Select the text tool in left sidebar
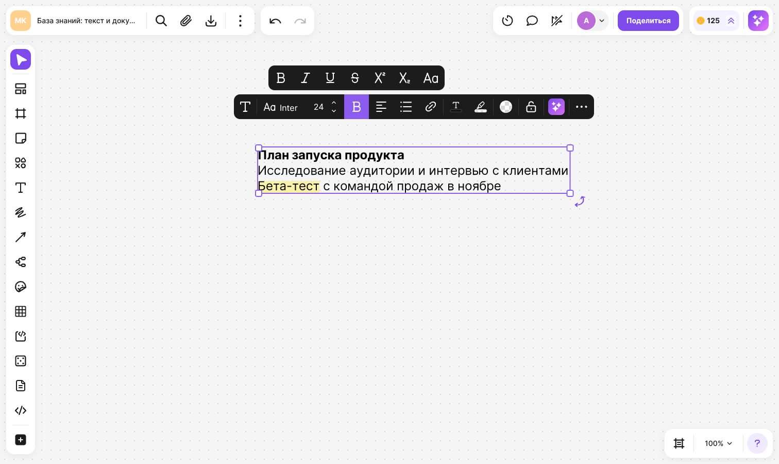Image resolution: width=779 pixels, height=464 pixels. tap(21, 188)
